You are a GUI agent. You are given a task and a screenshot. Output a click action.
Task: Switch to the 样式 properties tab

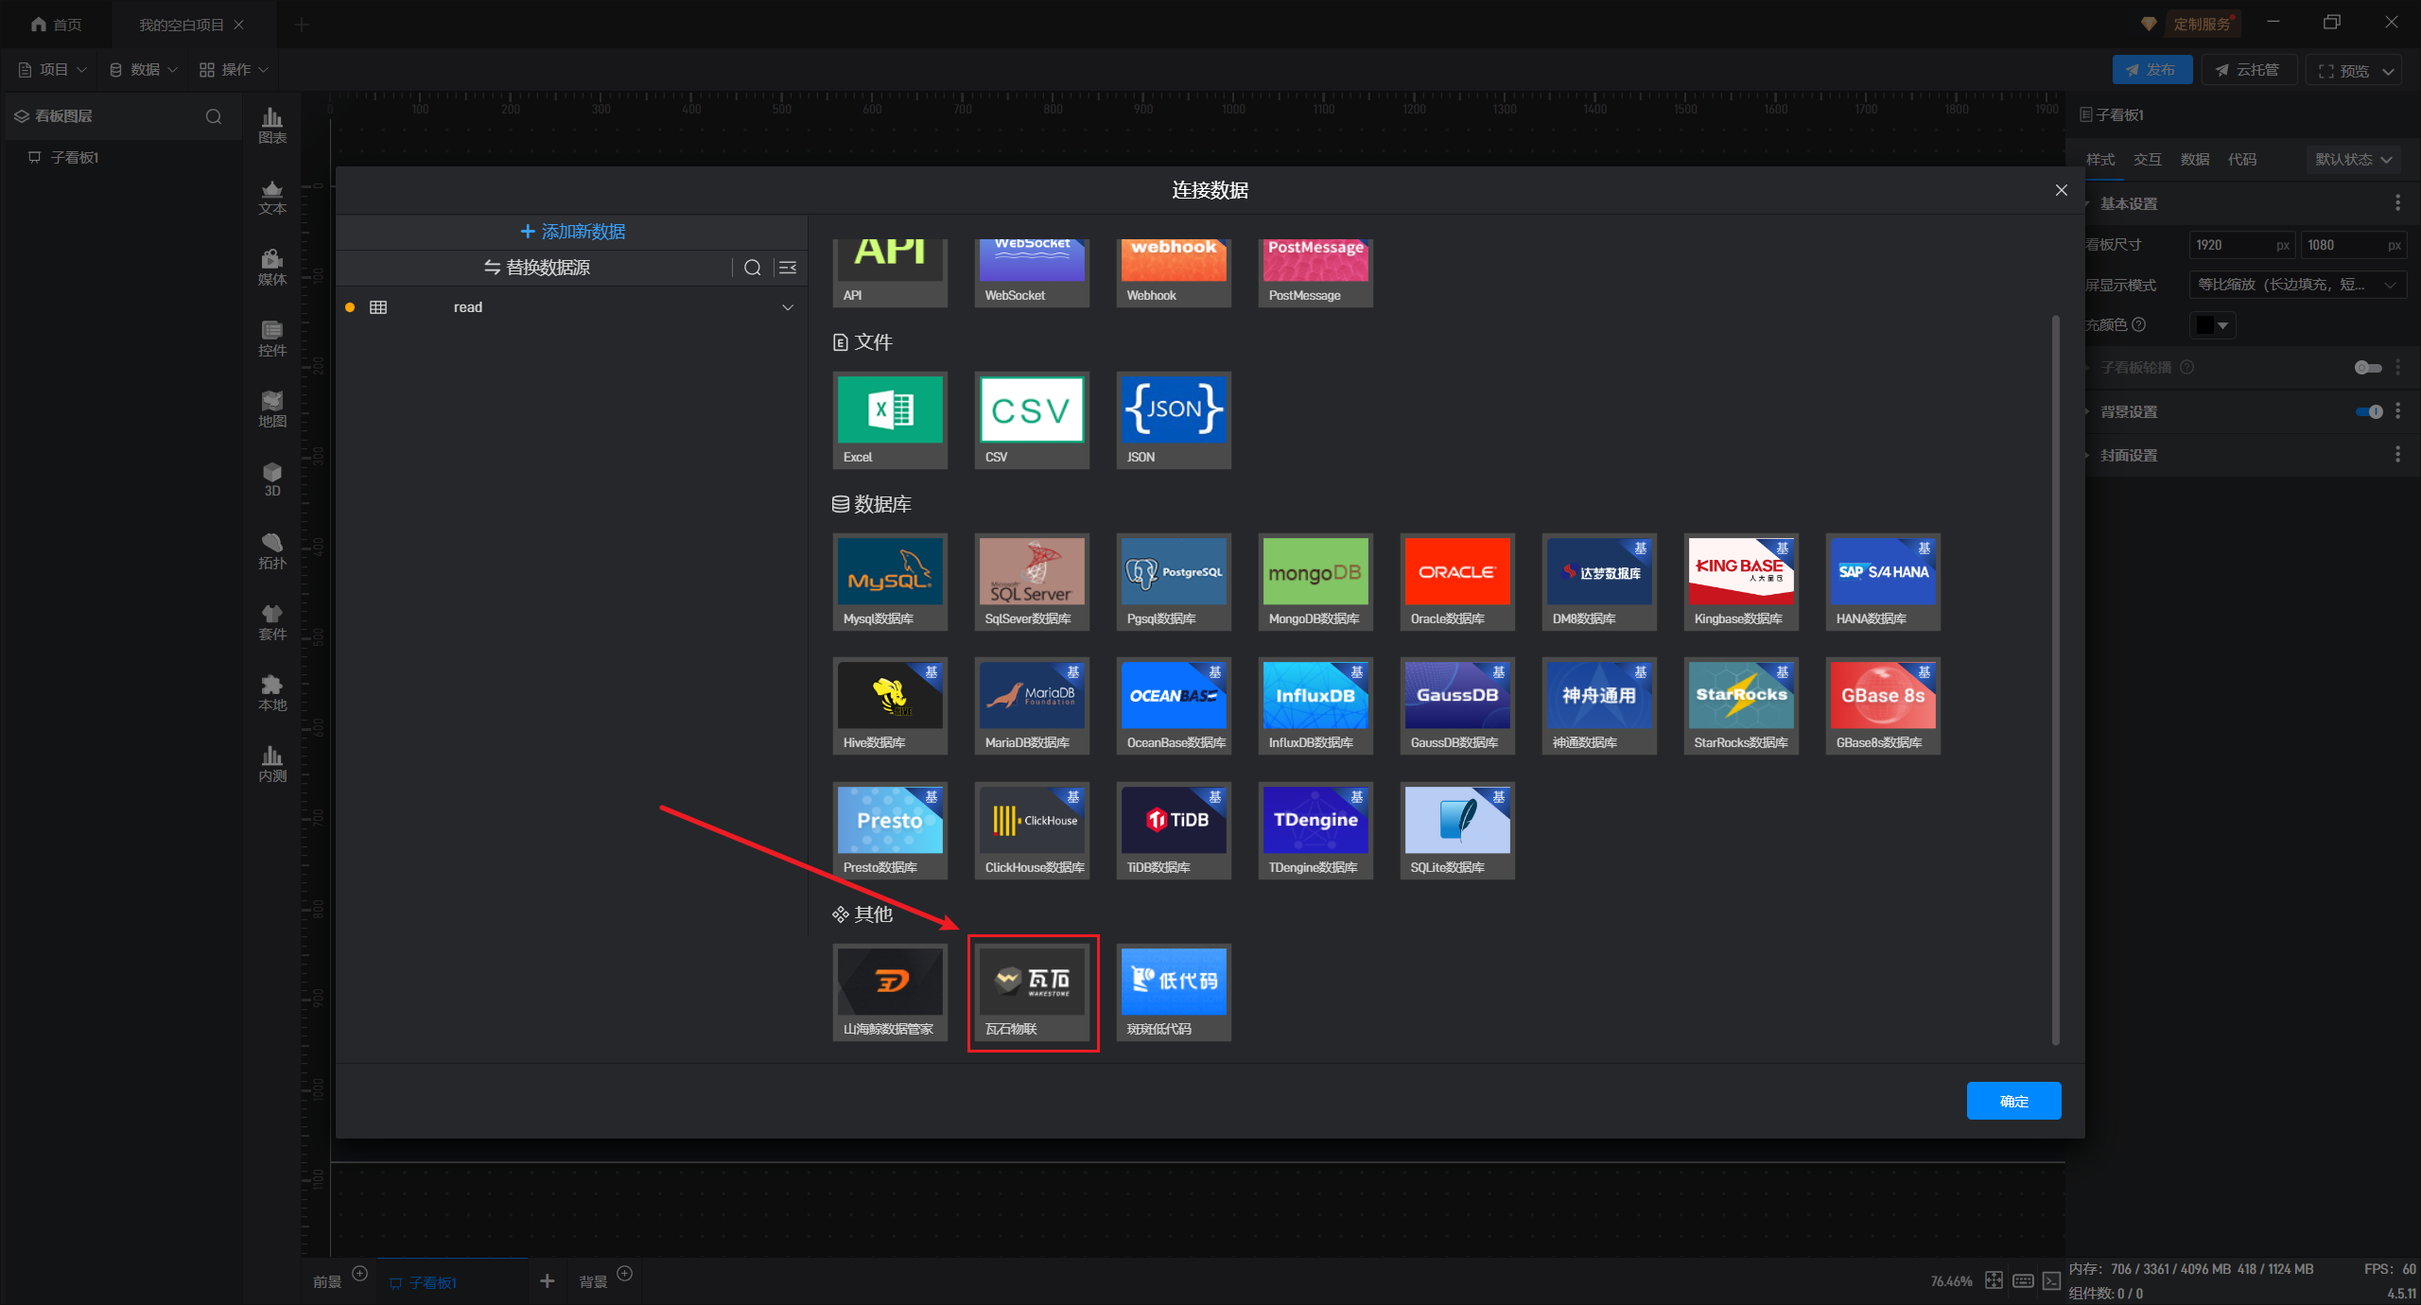pyautogui.click(x=2100, y=159)
